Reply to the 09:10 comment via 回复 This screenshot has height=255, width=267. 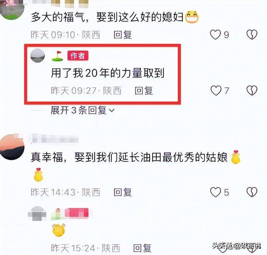point(123,35)
